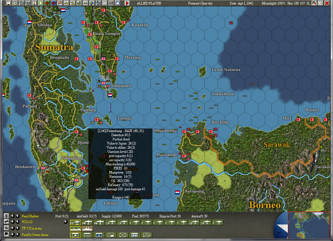Viewport: 333px width, 241px height.
Task: Select the cargo ship task force icon
Action: click(x=75, y=229)
